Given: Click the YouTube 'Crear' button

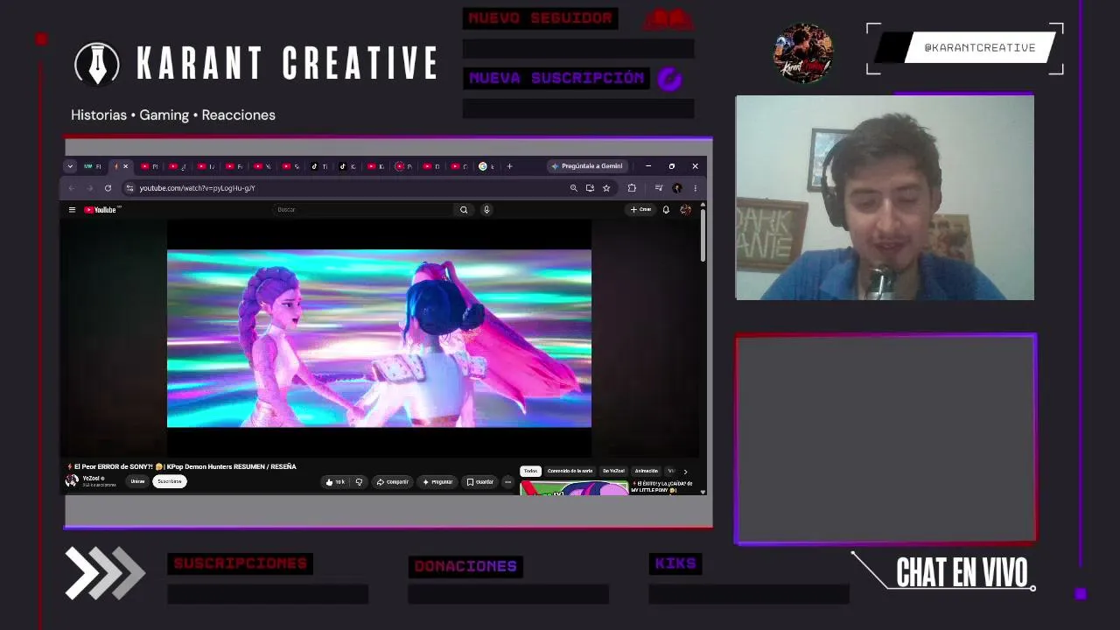Looking at the screenshot, I should click(641, 210).
